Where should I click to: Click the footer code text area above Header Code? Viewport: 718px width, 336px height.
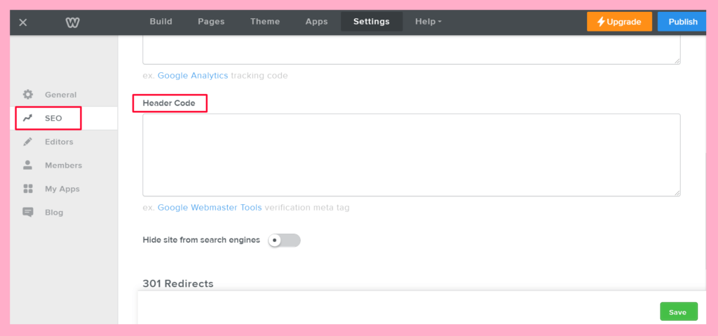click(x=411, y=50)
